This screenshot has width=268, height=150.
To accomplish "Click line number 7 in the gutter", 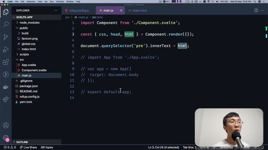I will click(73, 57).
